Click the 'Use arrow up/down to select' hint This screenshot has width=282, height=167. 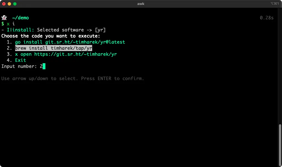point(73,78)
